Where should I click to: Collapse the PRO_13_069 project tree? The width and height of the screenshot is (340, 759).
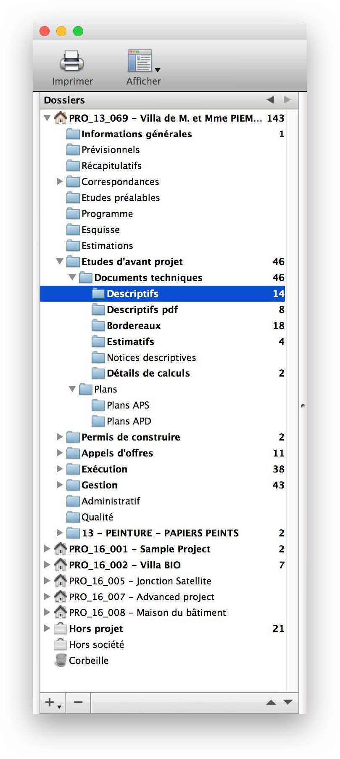47,118
